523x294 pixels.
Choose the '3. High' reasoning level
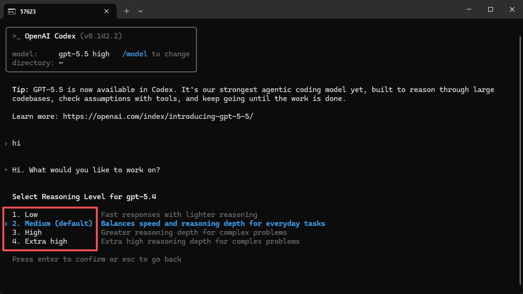click(27, 232)
